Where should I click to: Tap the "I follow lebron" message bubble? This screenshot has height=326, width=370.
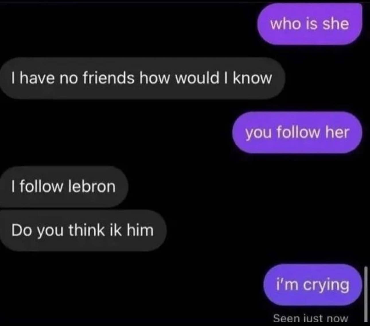point(64,187)
